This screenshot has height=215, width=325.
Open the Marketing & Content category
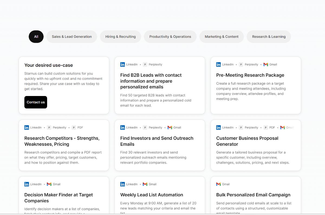(x=222, y=37)
